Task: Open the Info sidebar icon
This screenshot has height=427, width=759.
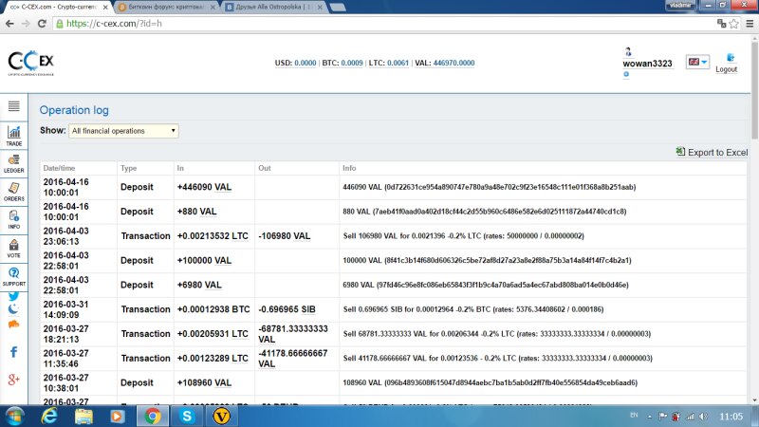Action: click(14, 218)
